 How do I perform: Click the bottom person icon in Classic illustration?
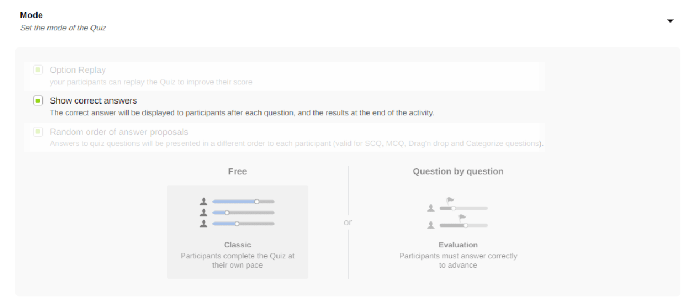click(204, 224)
